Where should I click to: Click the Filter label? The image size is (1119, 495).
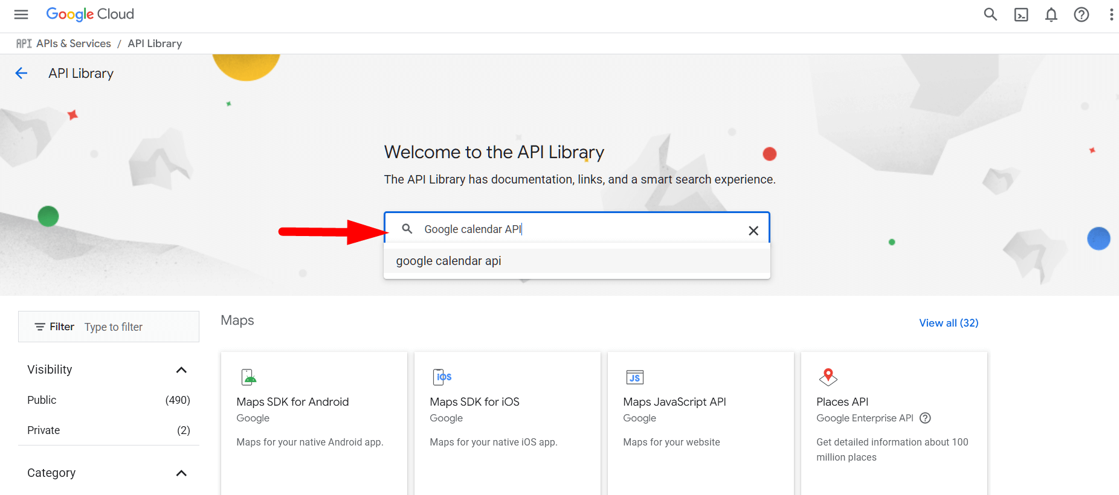click(62, 327)
